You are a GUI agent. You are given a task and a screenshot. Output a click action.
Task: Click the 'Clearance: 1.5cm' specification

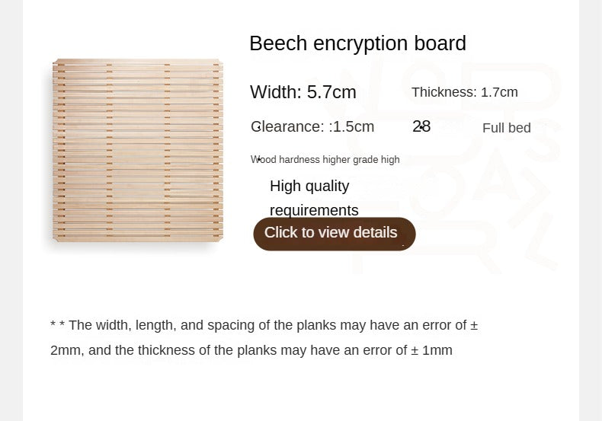(312, 126)
